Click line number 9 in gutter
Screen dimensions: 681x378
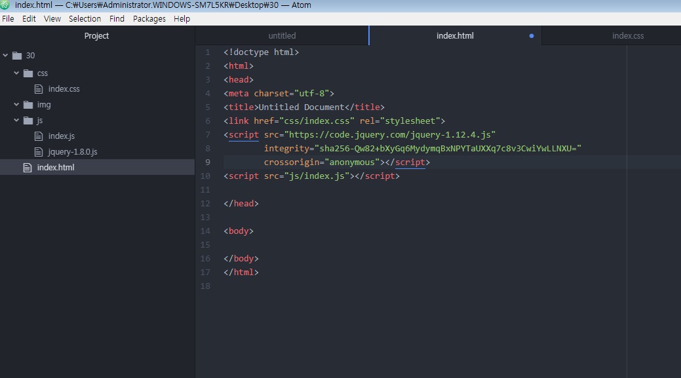208,162
